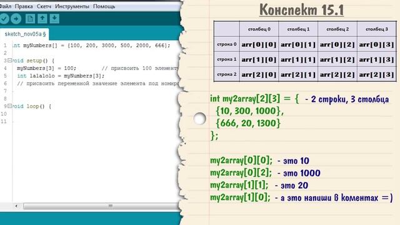Open the Скетч menu
Viewport: 400px width, 225px height.
[x=44, y=6]
